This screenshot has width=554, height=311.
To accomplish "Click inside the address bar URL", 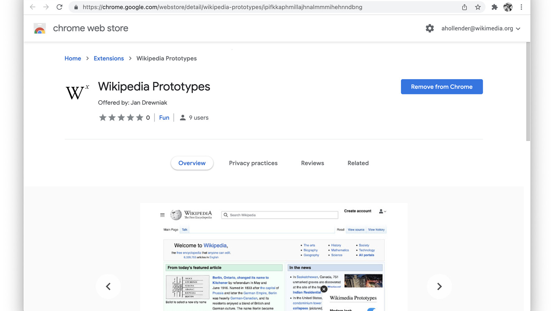I will [x=222, y=7].
